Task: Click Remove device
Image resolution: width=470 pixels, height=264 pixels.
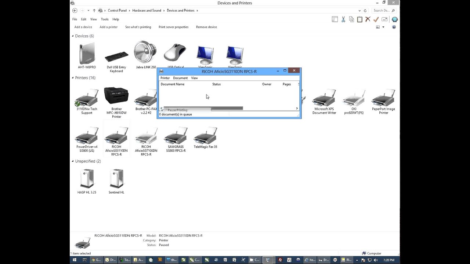Action: (206, 27)
